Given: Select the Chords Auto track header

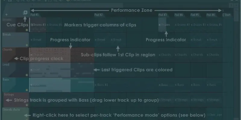Looking at the screenshot, I should click(x=16, y=114).
